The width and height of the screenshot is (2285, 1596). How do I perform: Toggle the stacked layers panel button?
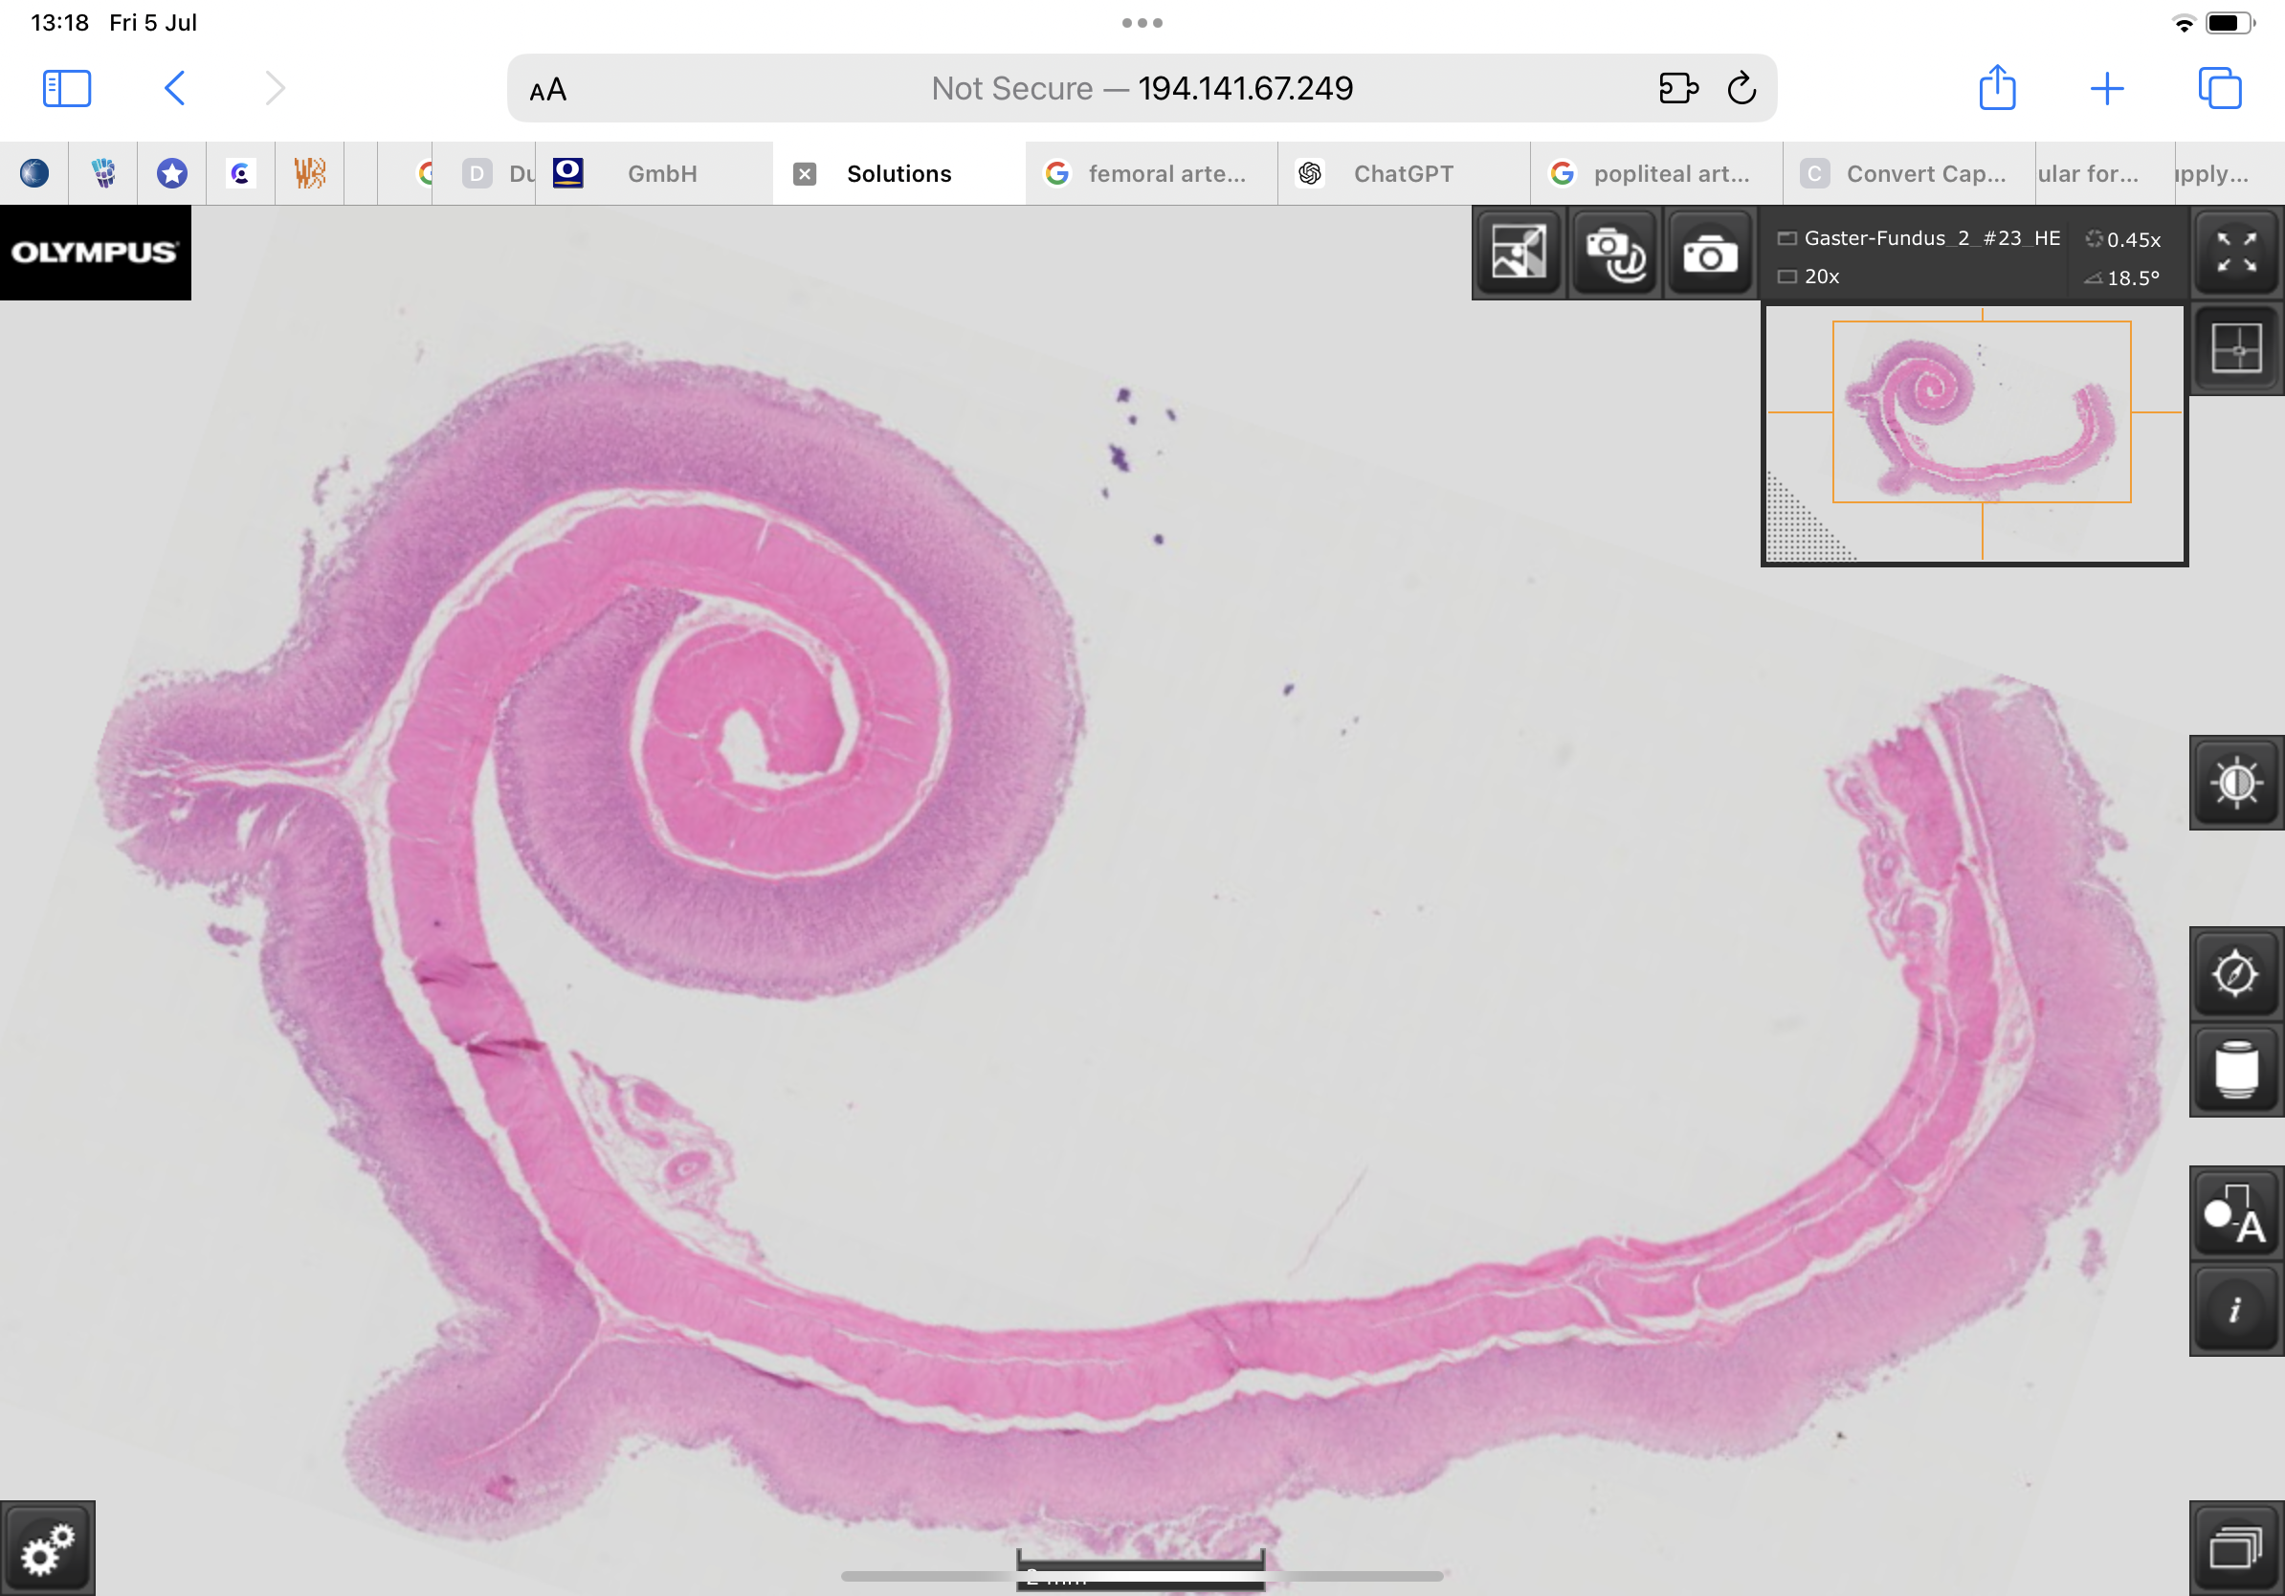point(2235,1548)
